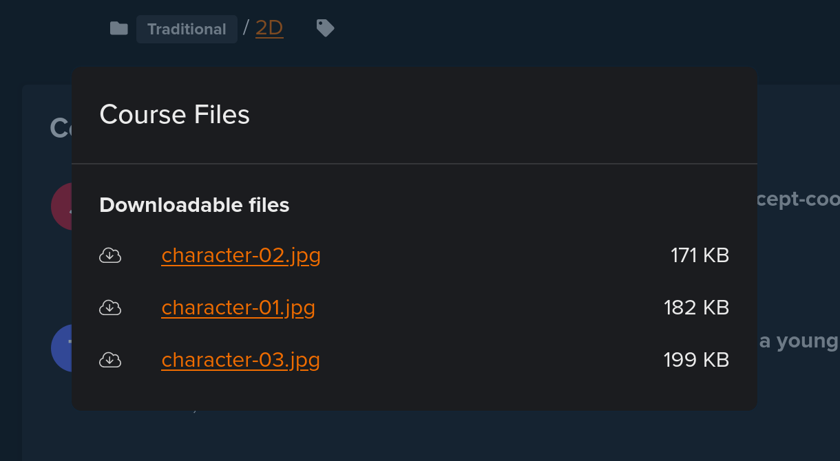Click the partially hidden 'a young' text
This screenshot has height=461, width=840.
[x=799, y=341]
